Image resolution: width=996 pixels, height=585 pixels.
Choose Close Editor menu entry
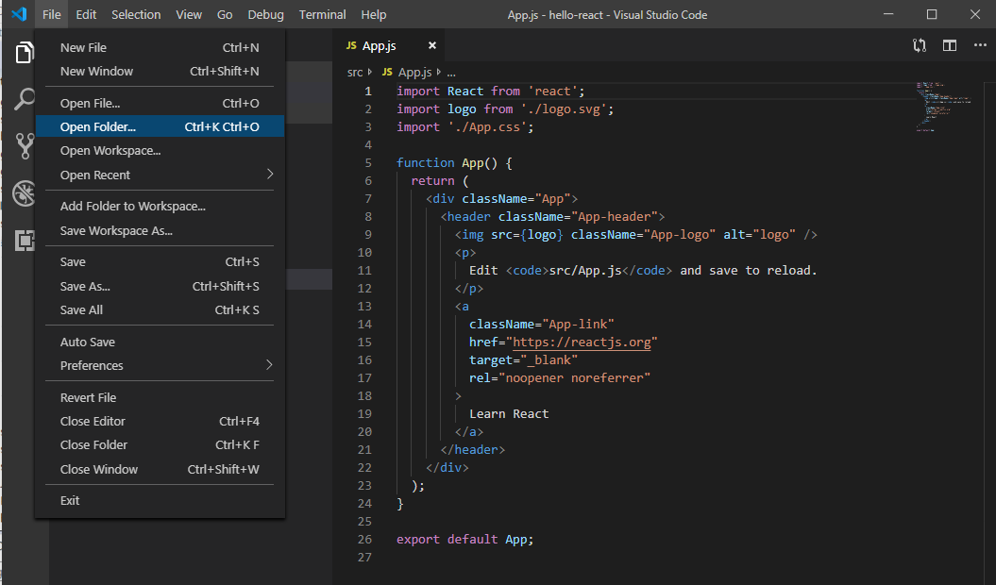160,421
